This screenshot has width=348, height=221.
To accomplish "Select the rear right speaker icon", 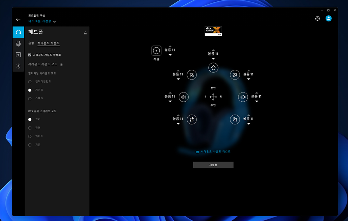I will [235, 119].
